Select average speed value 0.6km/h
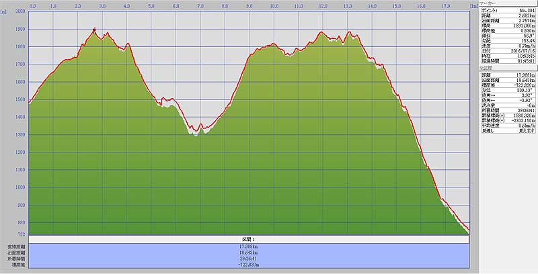The width and height of the screenshot is (538, 274). pyautogui.click(x=527, y=126)
